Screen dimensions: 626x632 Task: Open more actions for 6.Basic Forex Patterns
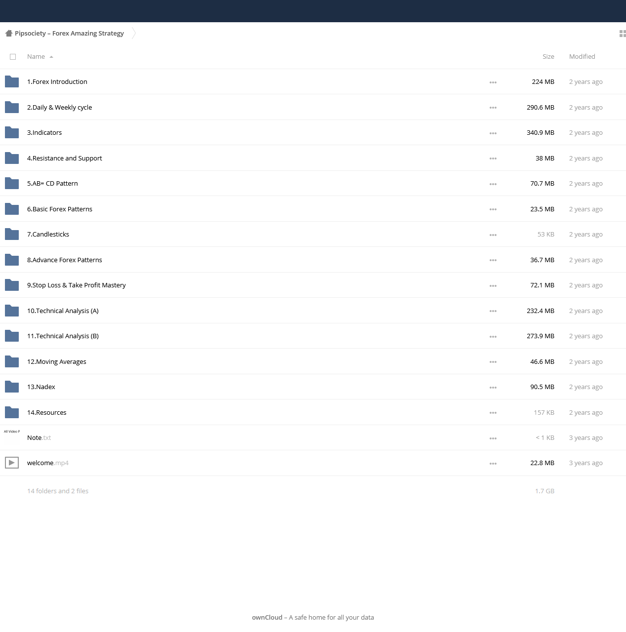(x=493, y=209)
